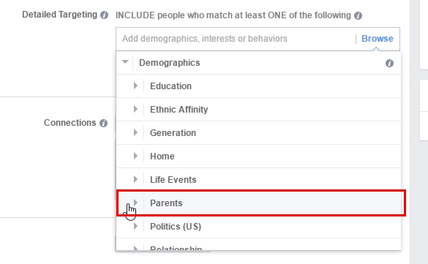The width and height of the screenshot is (428, 264).
Task: Expand the Education arrow
Action: [135, 86]
